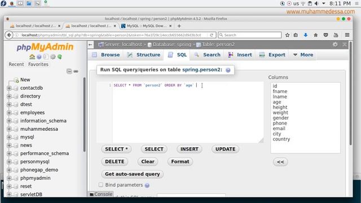Screen dimensions: 361x203
Task: Click the link with main panel icon
Action: [x=76, y=72]
